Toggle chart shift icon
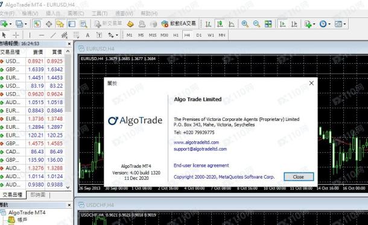The width and height of the screenshot is (368, 225). 294,24
